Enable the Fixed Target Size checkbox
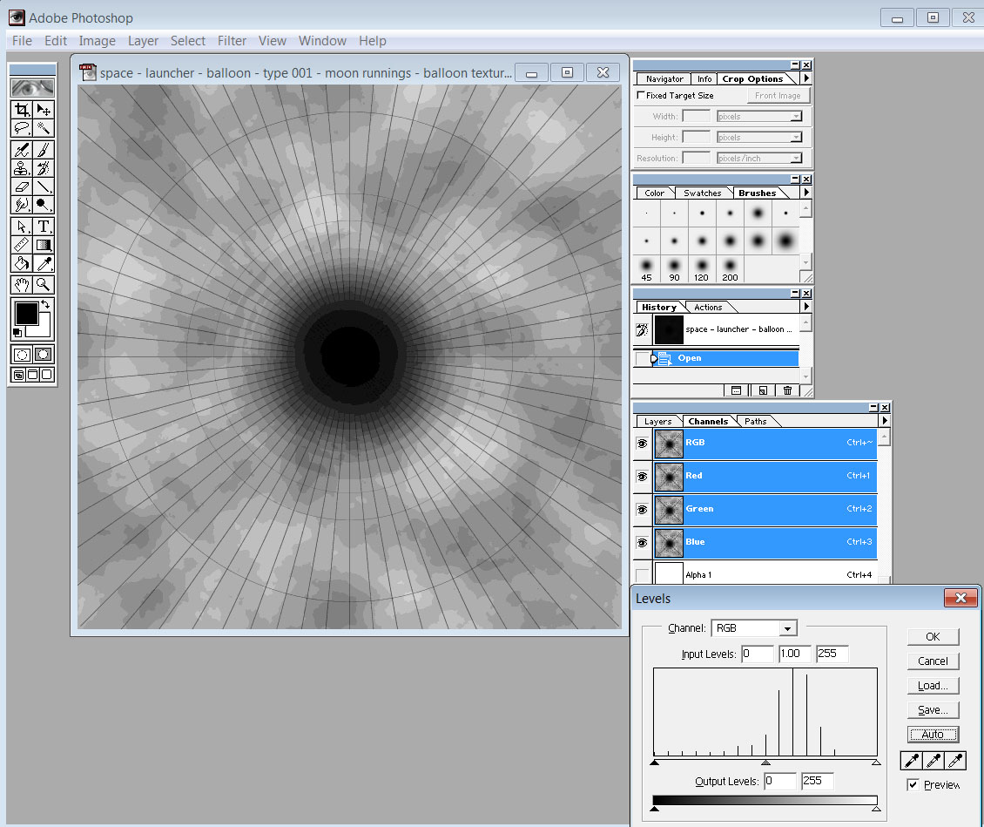This screenshot has width=984, height=827. (642, 96)
